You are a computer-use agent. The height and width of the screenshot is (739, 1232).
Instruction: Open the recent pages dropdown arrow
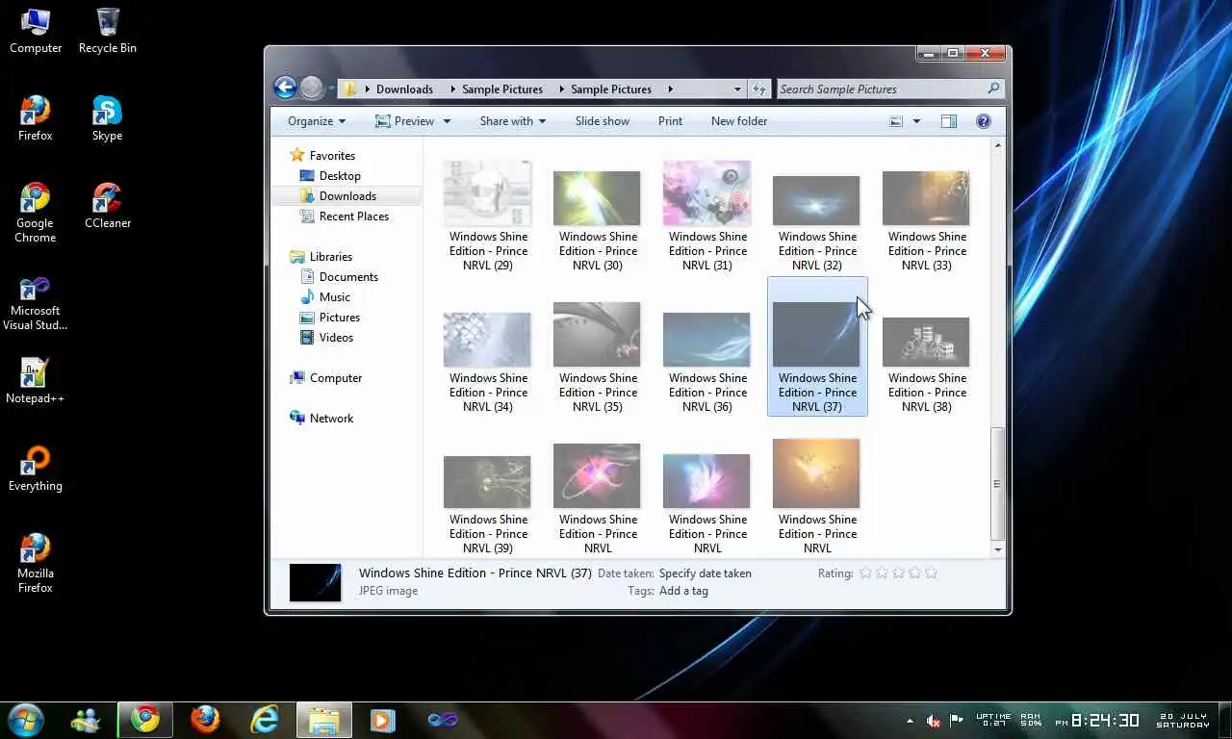click(x=330, y=89)
